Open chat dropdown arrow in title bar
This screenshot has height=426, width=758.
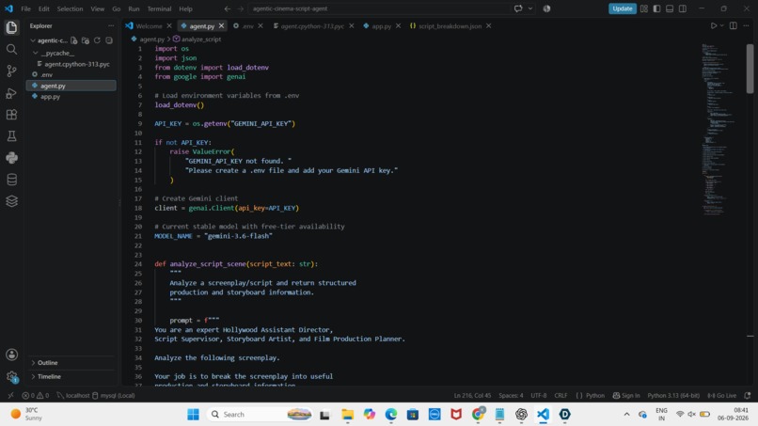click(x=530, y=8)
